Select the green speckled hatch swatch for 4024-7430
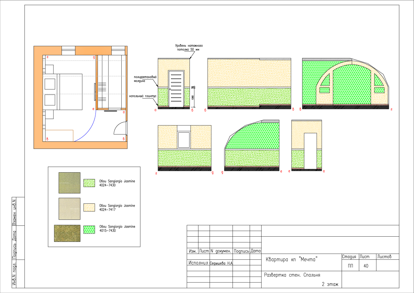 [x=89, y=183]
